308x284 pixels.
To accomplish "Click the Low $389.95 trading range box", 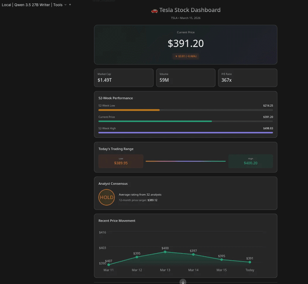I will [121, 161].
